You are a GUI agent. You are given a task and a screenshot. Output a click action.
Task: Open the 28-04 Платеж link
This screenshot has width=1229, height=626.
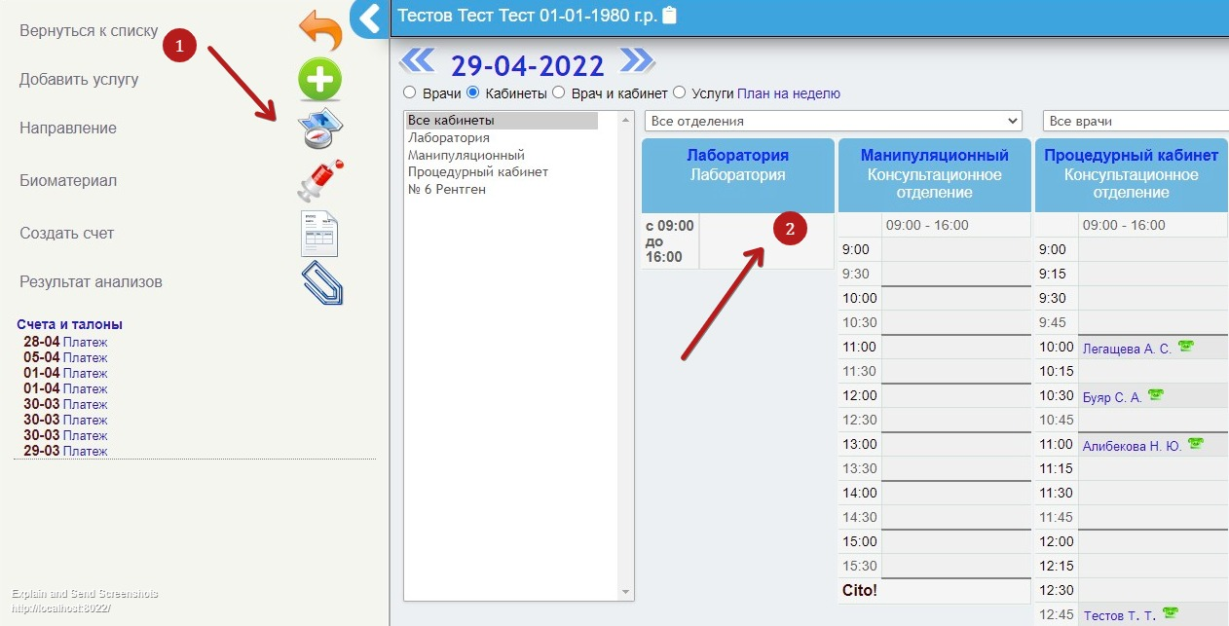85,342
